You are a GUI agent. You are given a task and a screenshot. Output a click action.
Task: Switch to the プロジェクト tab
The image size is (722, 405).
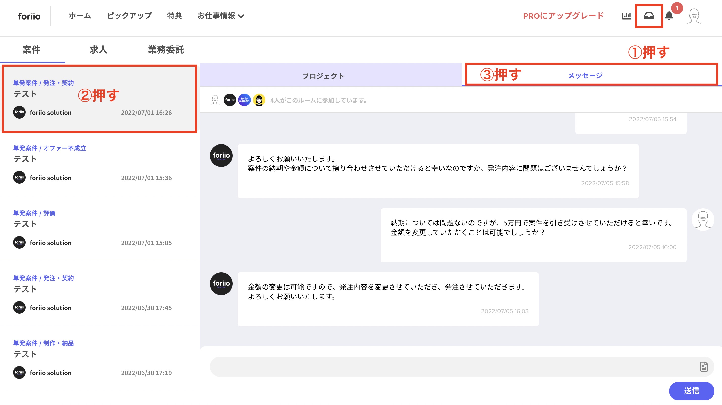tap(331, 75)
